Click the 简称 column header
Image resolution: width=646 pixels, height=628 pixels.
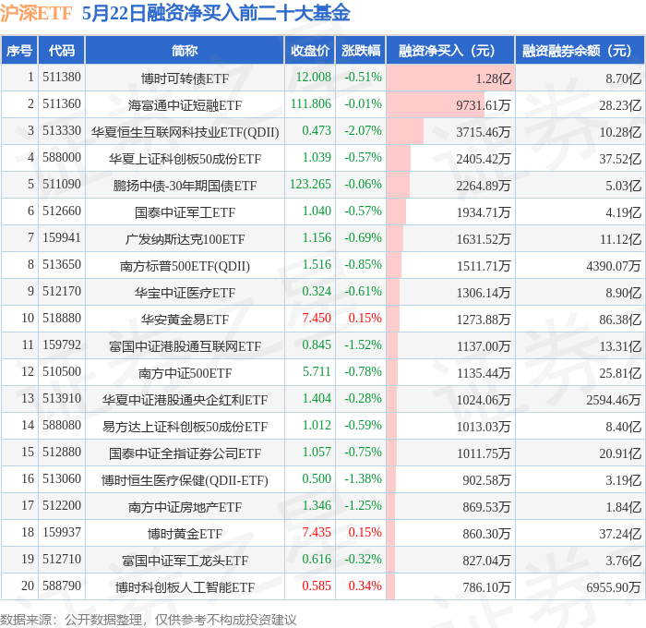(x=185, y=50)
